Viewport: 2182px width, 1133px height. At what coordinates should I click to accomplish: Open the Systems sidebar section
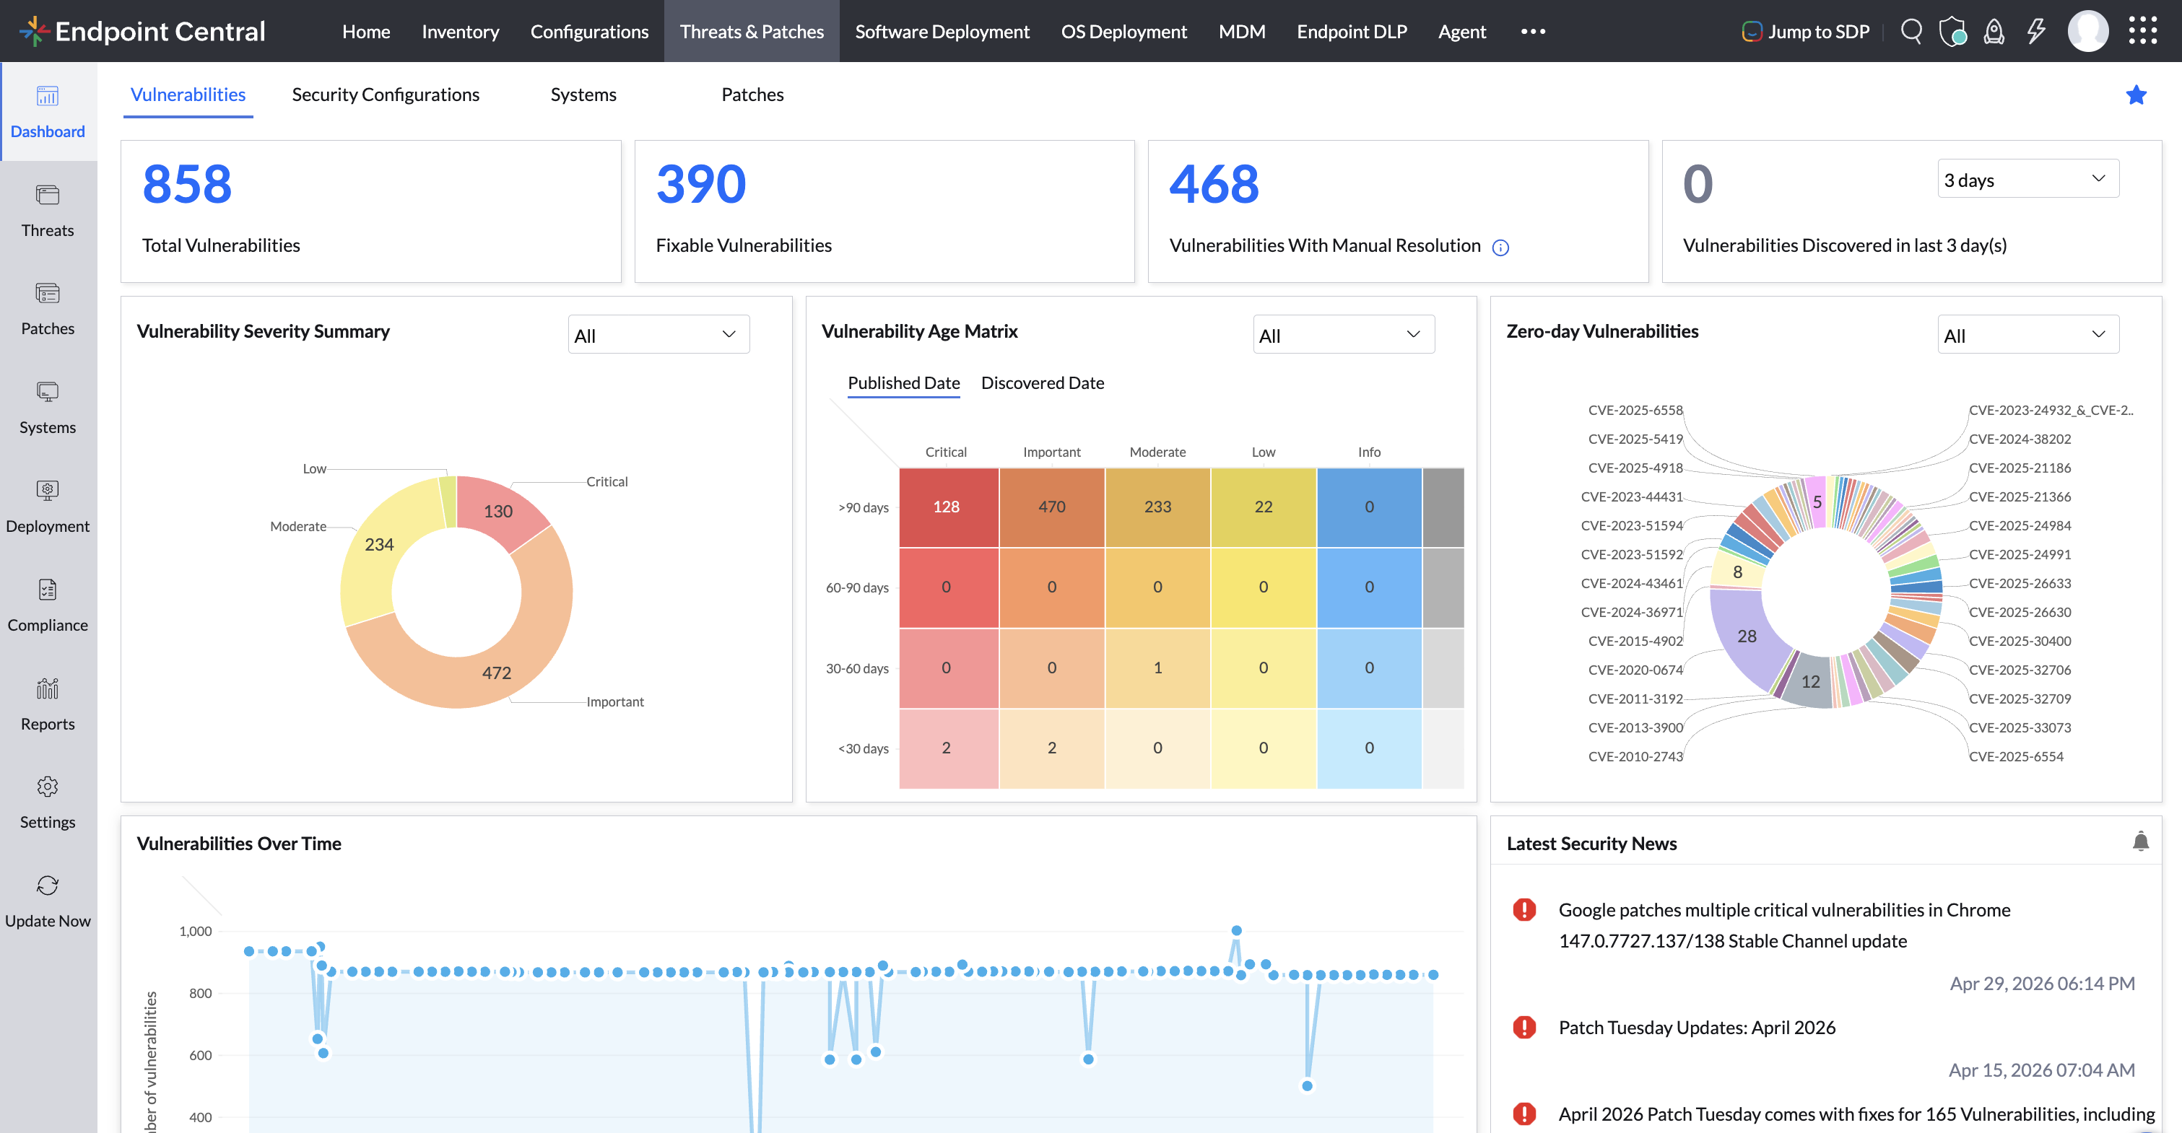48,408
